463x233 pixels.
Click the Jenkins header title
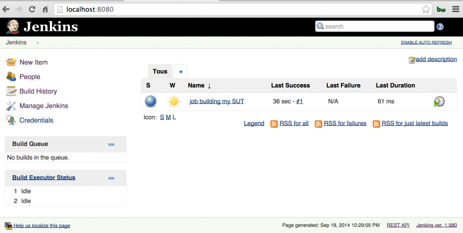51,27
